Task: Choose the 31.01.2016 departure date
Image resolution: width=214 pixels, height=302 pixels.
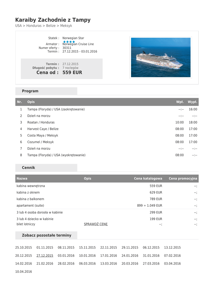Action: coord(151,256)
